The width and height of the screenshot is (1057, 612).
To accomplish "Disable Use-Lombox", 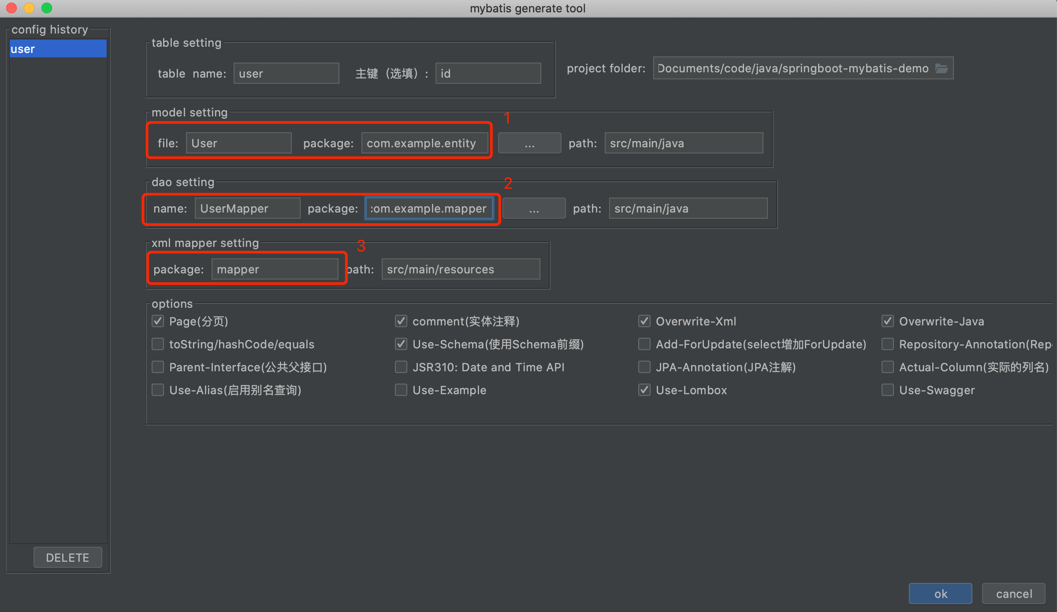I will click(644, 390).
